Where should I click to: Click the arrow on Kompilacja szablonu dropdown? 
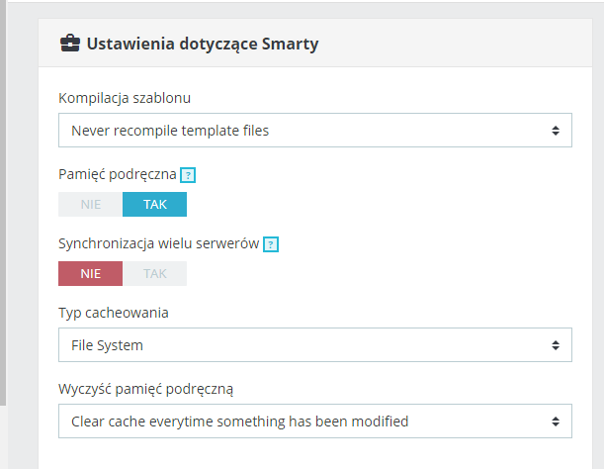click(x=556, y=130)
